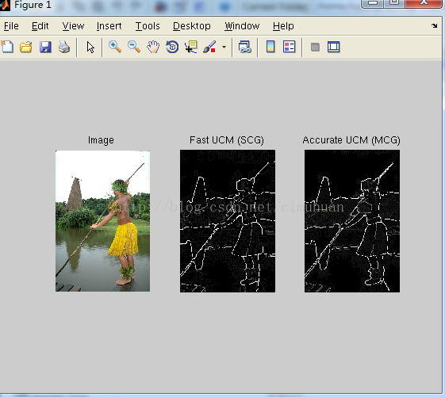Activate the Edit Plot arrow tool
445x397 pixels.
90,48
